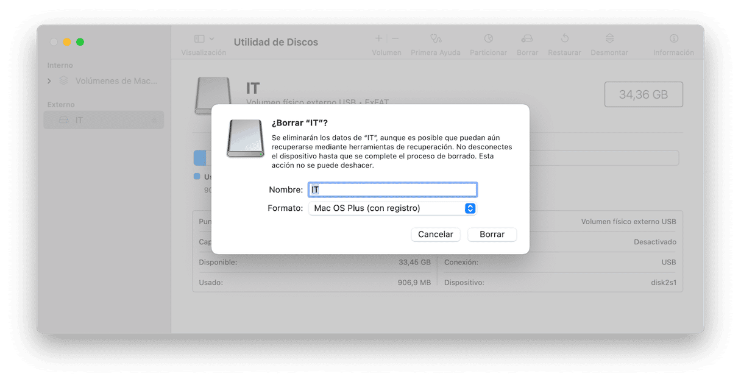Select the Borrar drive icon in toolbar
Screen dimensions: 741x382
coord(527,38)
